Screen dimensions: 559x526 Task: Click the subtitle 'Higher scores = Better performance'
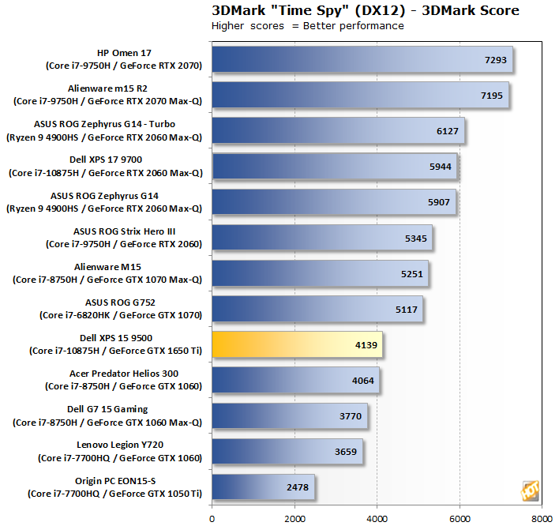308,26
